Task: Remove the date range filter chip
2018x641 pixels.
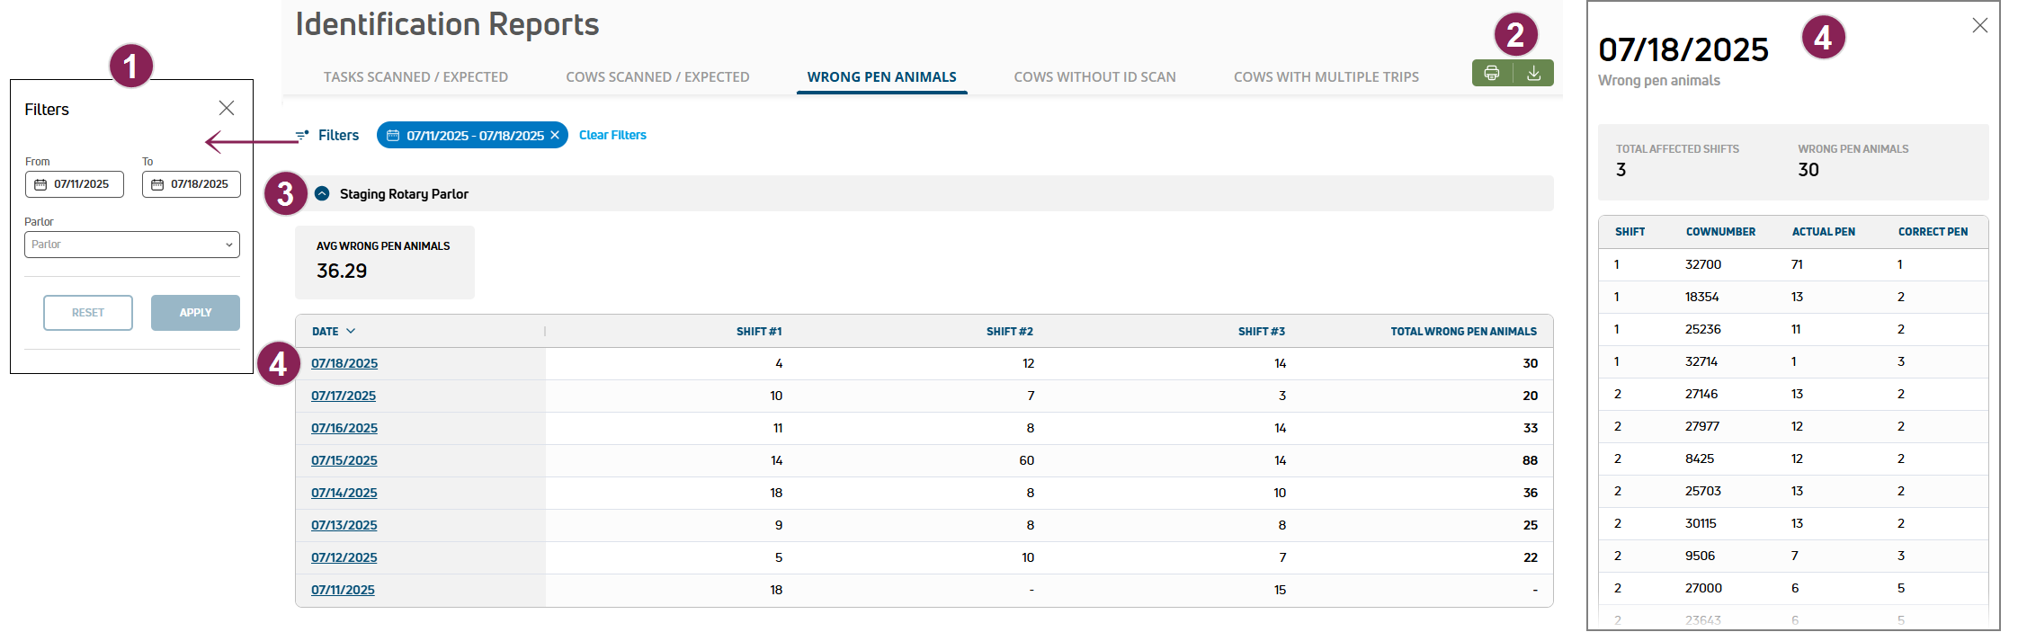Action: (x=555, y=136)
